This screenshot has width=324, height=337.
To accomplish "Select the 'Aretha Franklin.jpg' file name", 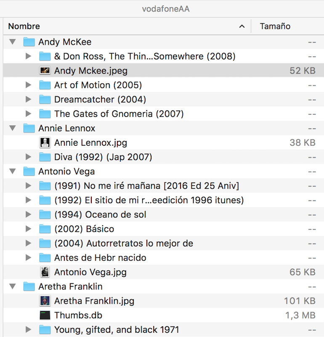I will pyautogui.click(x=94, y=301).
